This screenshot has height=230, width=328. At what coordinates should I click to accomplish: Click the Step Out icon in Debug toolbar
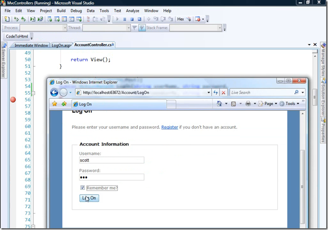click(170, 19)
